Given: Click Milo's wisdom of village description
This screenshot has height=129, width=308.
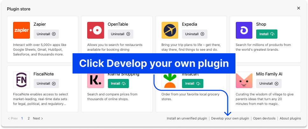Looking at the screenshot, I should click(265, 99).
